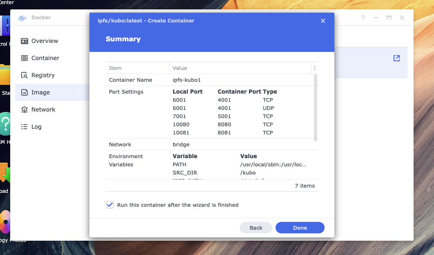Select the Container list icon in sidebar

24,58
